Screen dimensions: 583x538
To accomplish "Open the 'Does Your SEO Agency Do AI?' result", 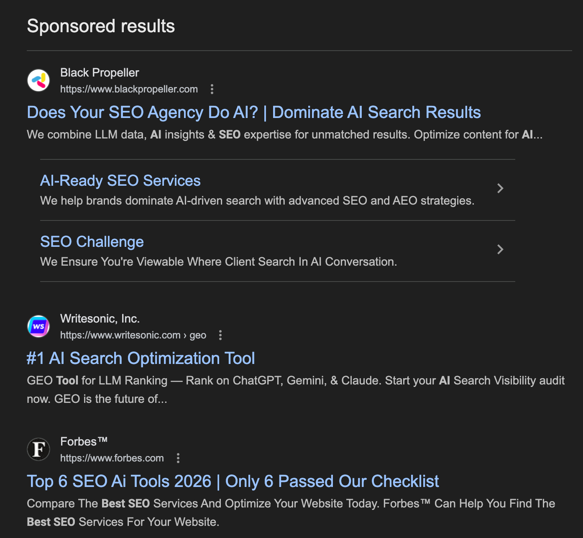I will pyautogui.click(x=253, y=112).
